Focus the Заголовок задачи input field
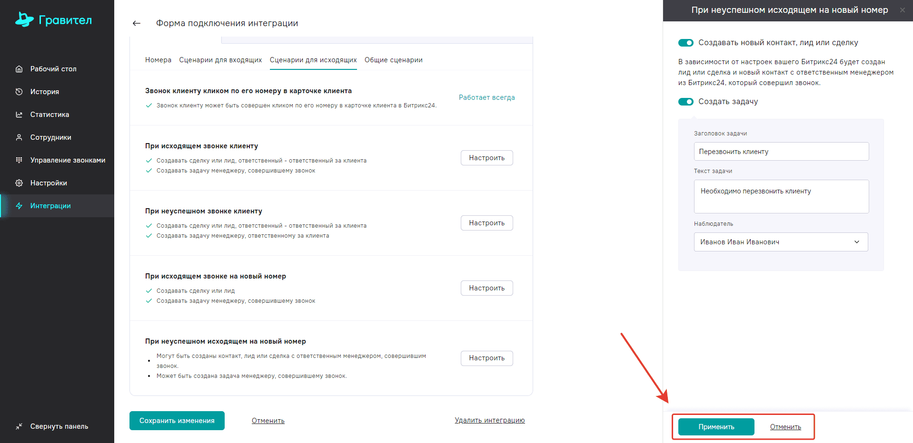Screen dimensions: 913x443 [781, 152]
